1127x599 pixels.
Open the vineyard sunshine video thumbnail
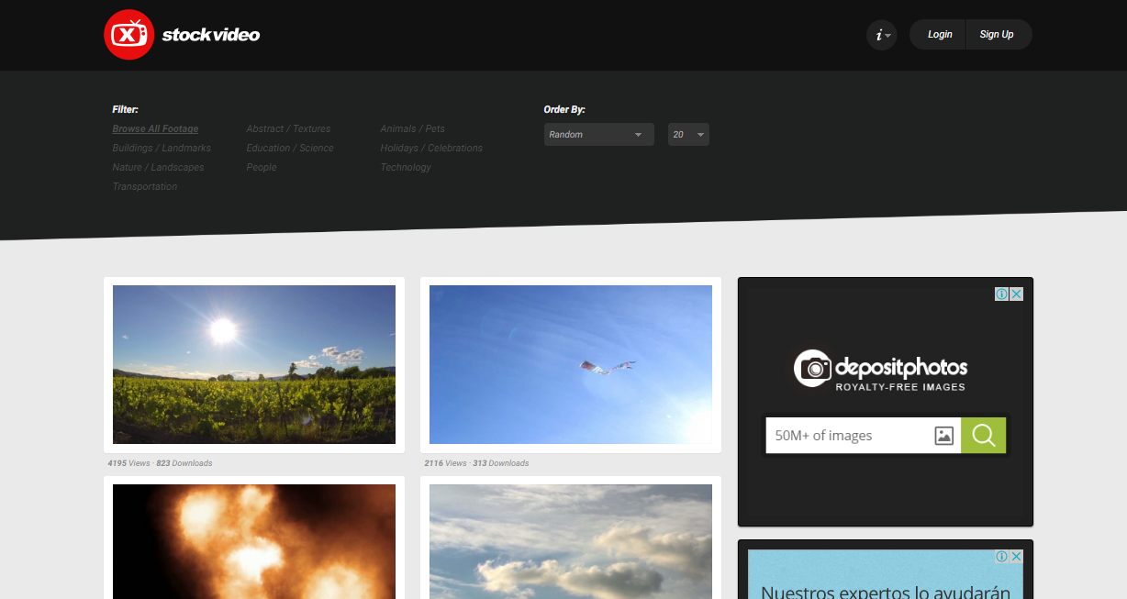point(254,364)
